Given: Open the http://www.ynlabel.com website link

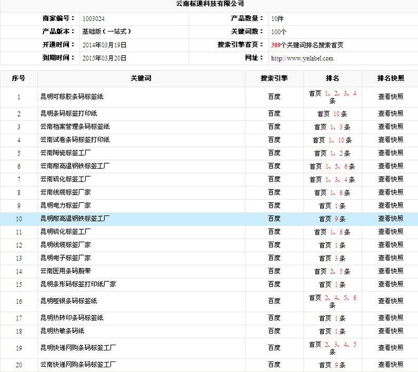Looking at the screenshot, I should point(302,58).
